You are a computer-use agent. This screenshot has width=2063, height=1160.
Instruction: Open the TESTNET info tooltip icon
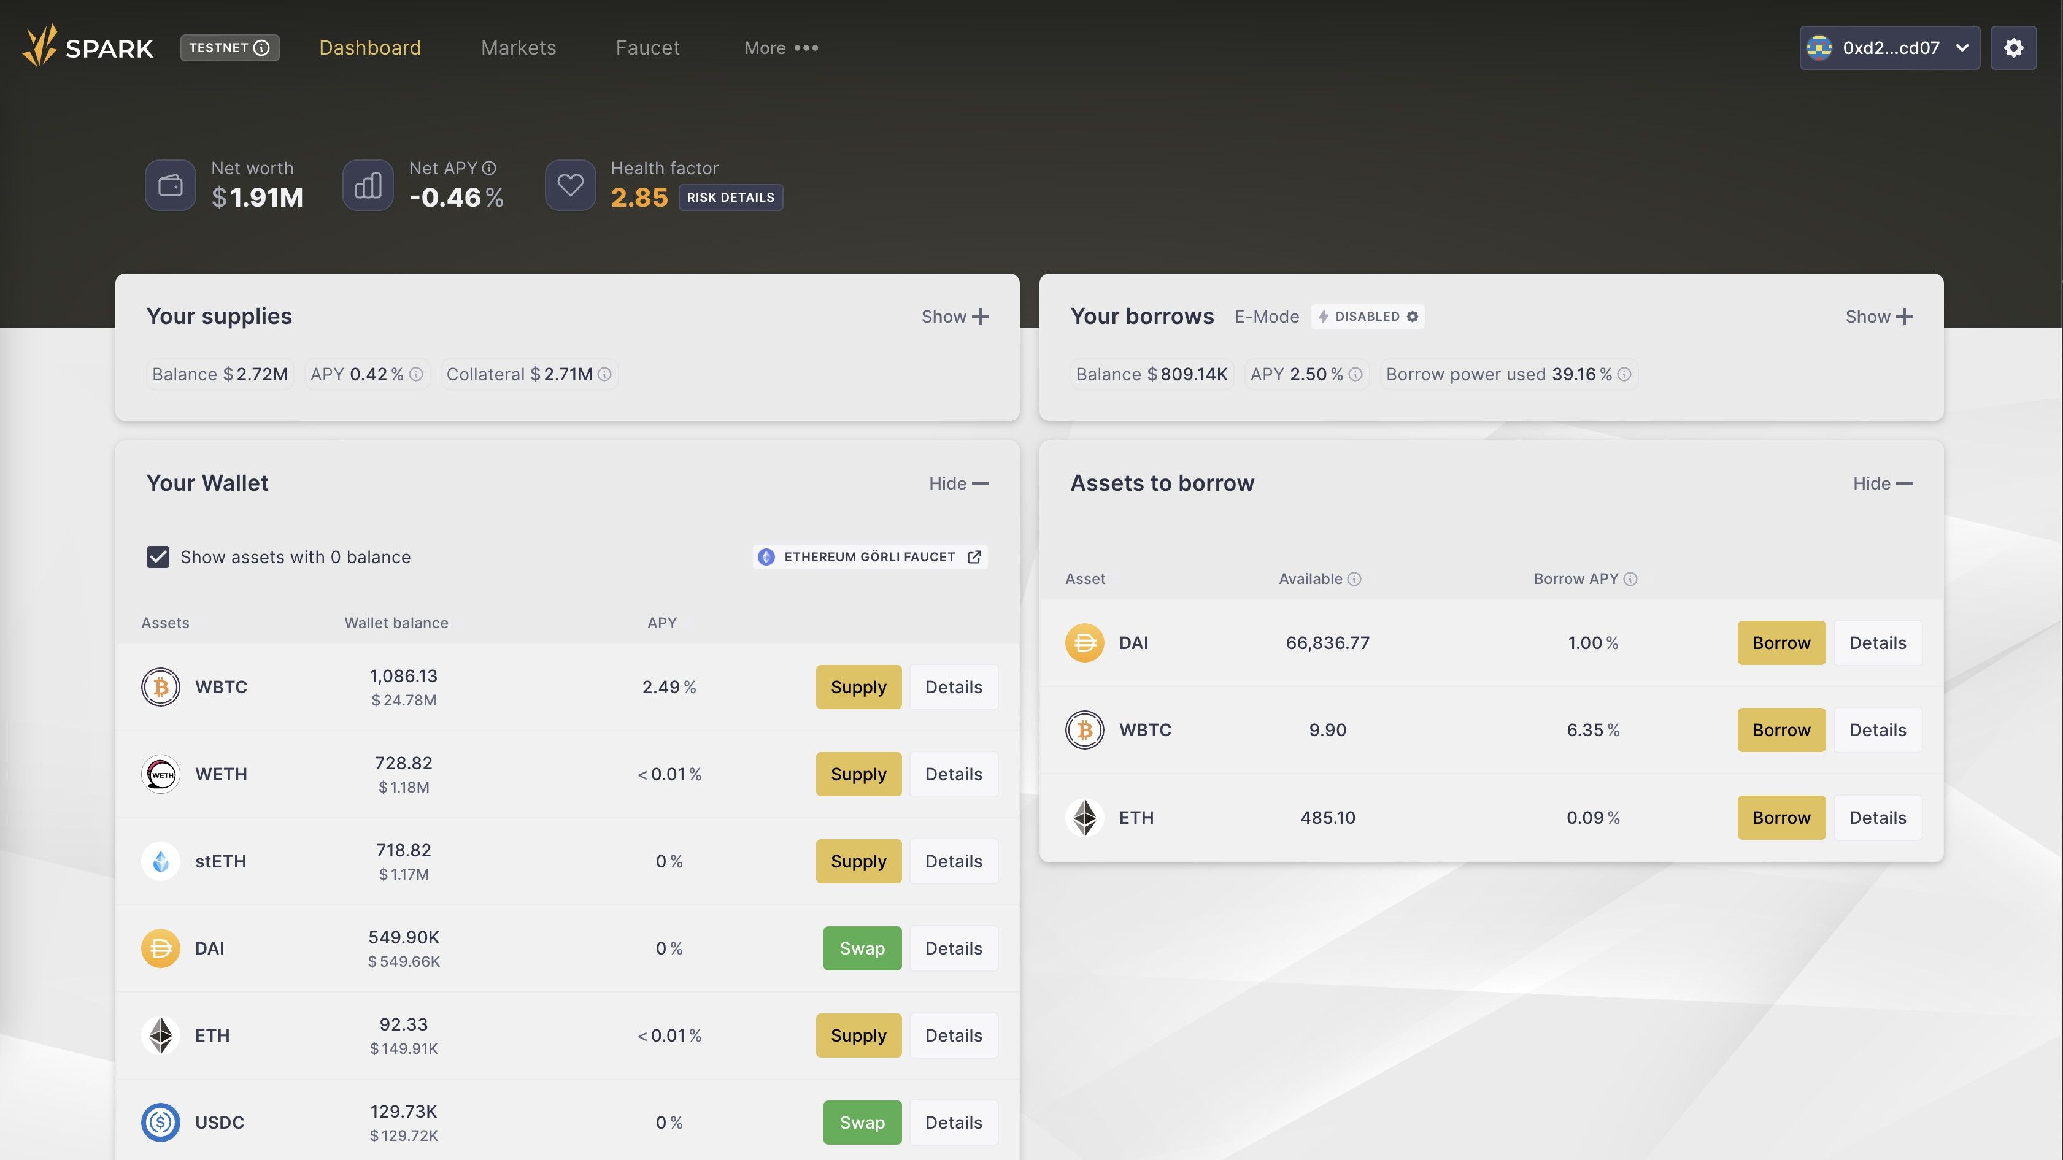(x=262, y=47)
